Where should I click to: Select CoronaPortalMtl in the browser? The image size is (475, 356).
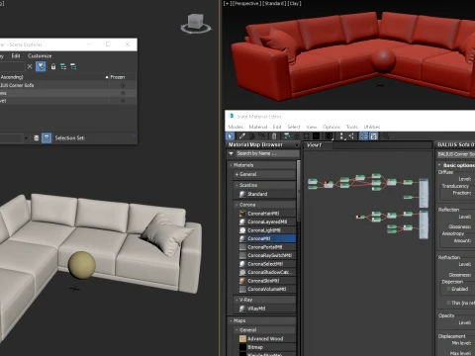[x=267, y=247]
